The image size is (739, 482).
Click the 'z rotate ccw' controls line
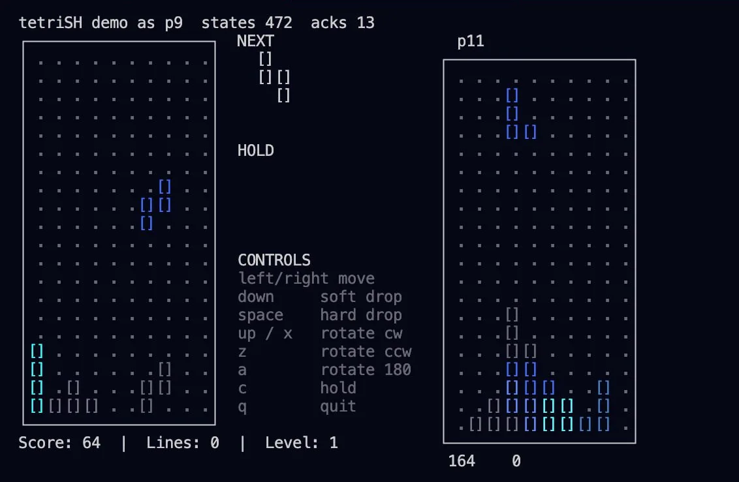tap(324, 351)
